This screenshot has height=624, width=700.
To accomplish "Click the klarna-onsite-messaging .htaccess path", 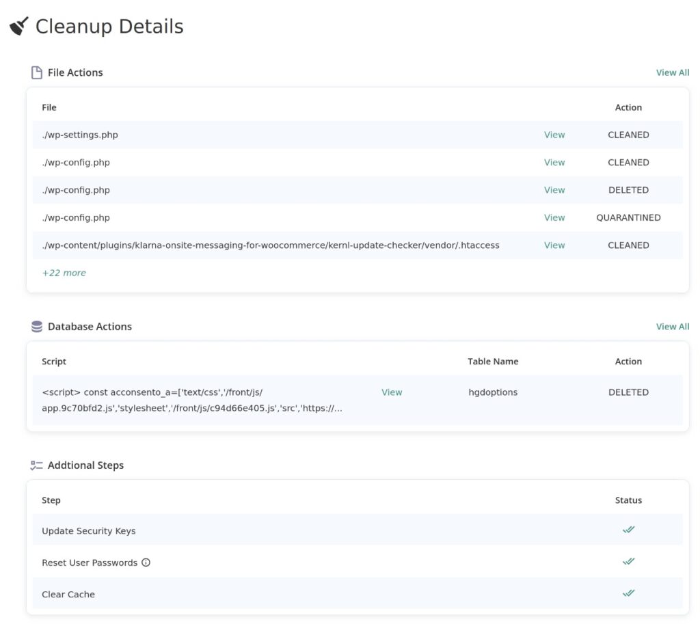I will (271, 245).
